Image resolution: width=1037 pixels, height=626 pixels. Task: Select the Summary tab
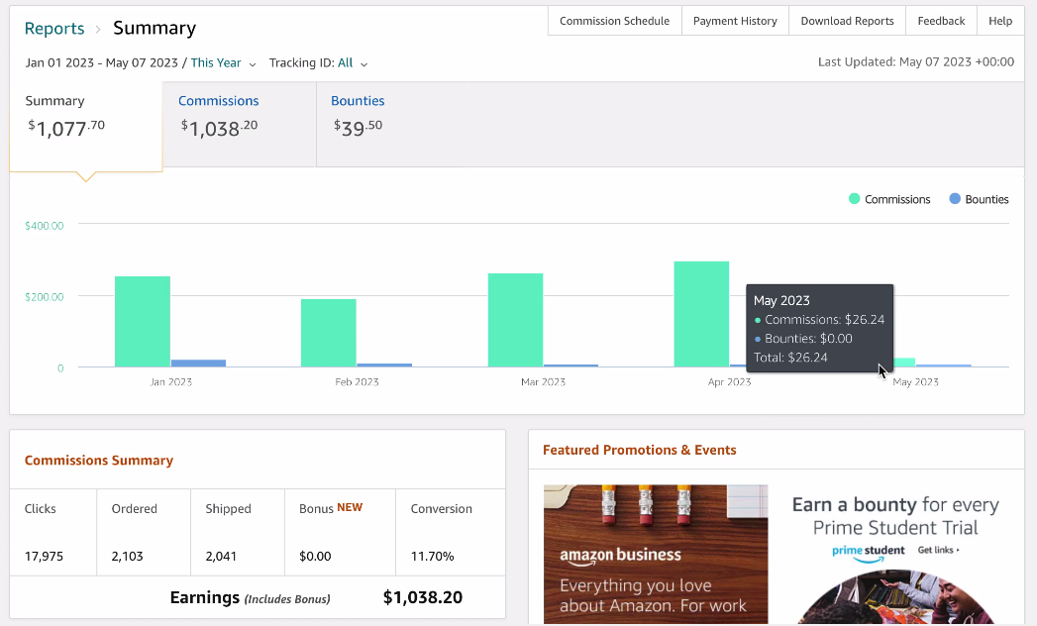[x=86, y=126]
